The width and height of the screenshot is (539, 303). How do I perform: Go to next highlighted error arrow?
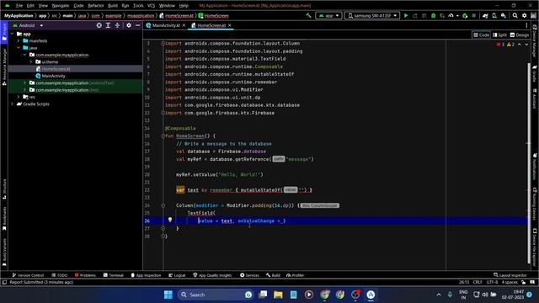[x=526, y=45]
